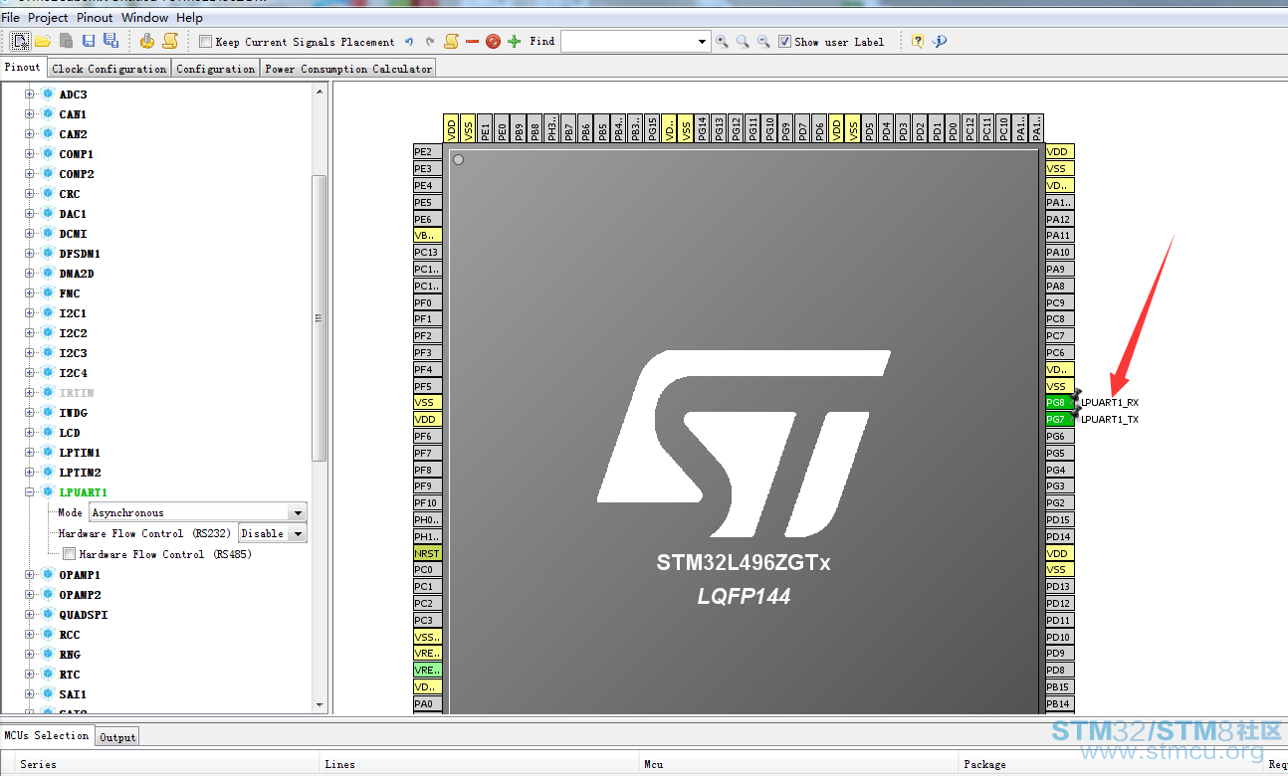Open Hardware Flow Control (RS232) dropdown
The height and width of the screenshot is (776, 1288).
[297, 533]
